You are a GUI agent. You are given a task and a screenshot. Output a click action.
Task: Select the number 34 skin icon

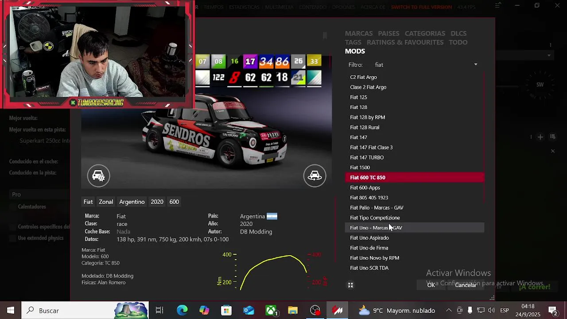pyautogui.click(x=266, y=62)
